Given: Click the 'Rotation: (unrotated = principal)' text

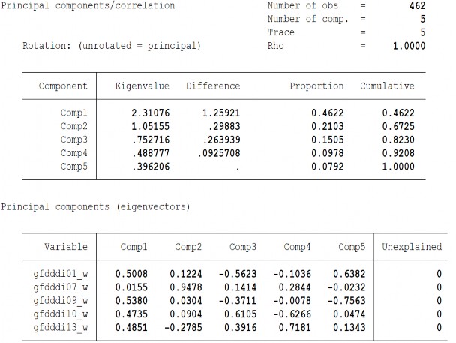Looking at the screenshot, I should coord(111,46).
